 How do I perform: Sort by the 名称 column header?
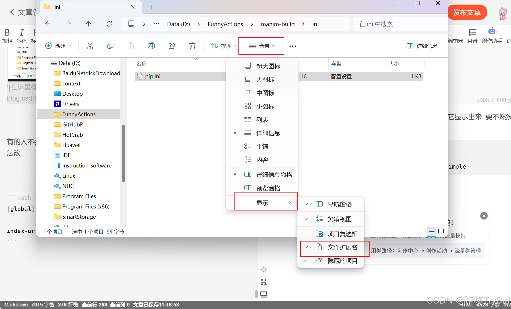141,64
